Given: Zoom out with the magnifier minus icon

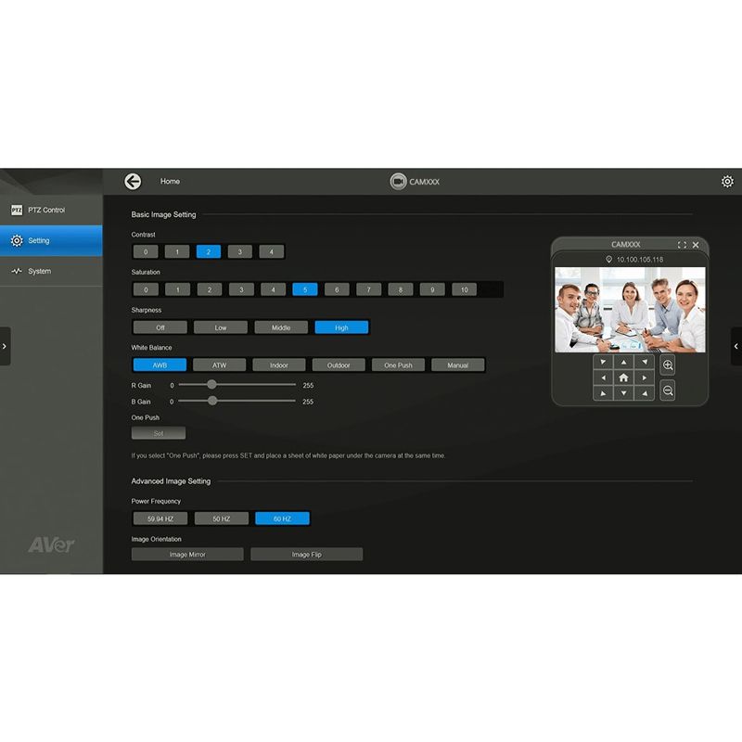Looking at the screenshot, I should 668,391.
